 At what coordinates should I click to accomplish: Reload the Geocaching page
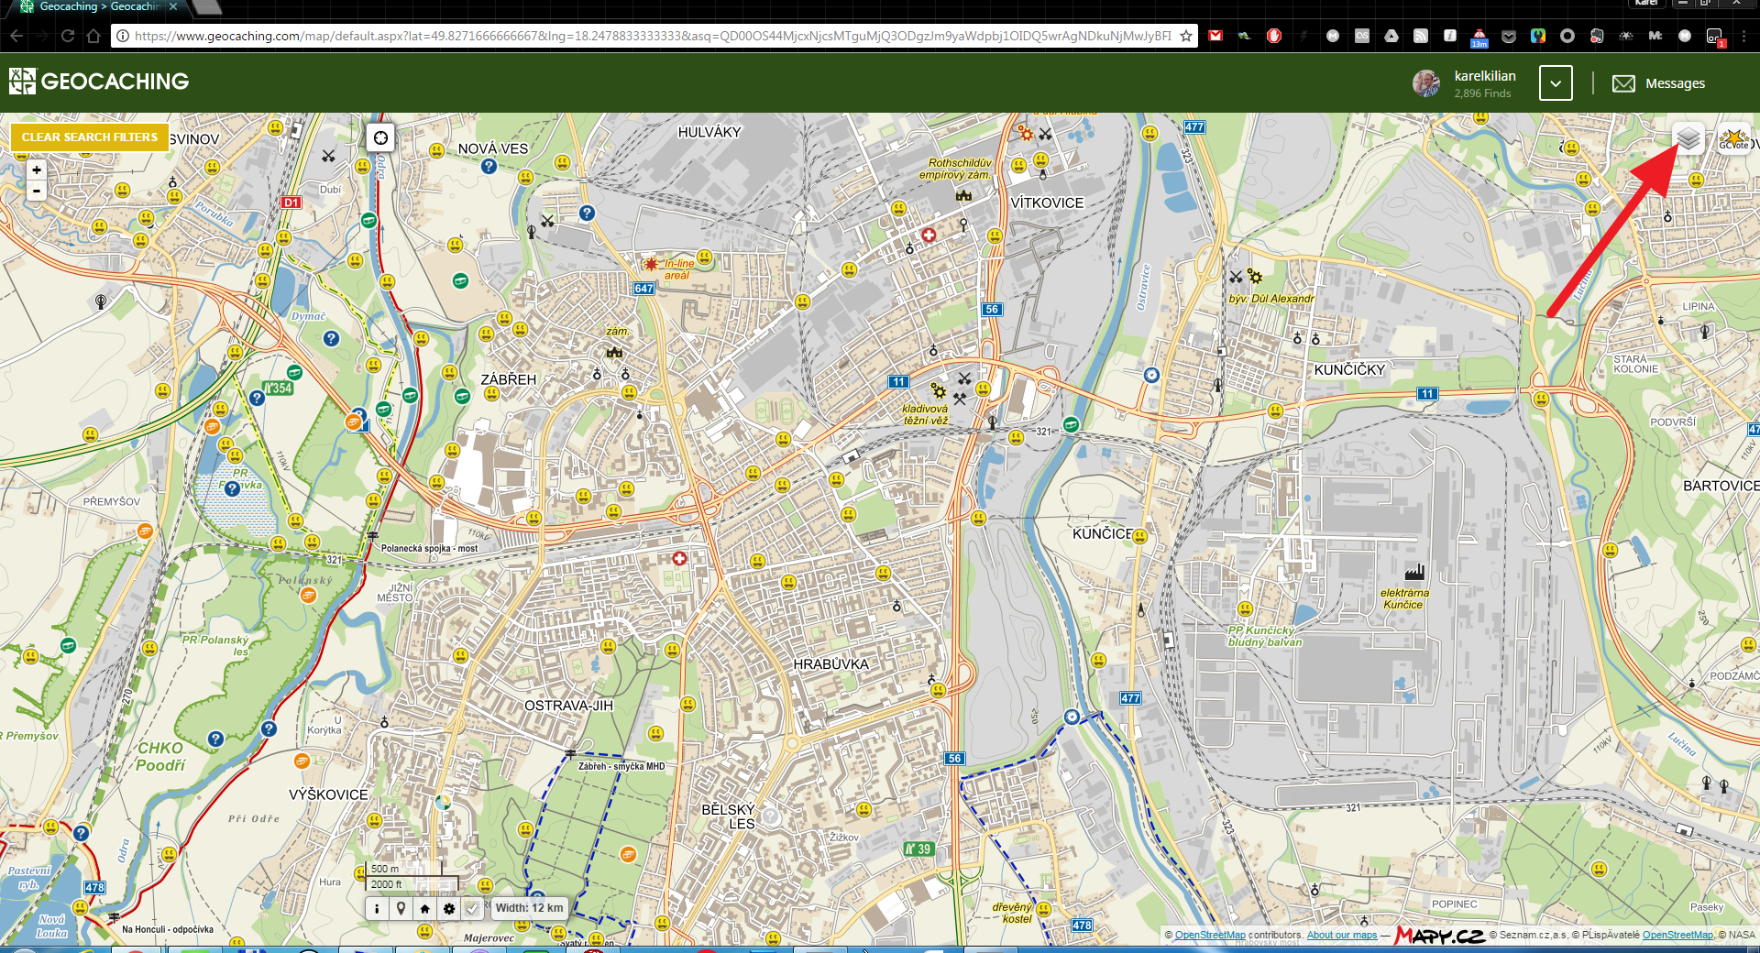click(68, 36)
